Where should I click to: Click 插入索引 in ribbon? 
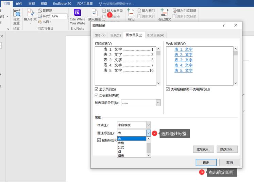pos(146,11)
